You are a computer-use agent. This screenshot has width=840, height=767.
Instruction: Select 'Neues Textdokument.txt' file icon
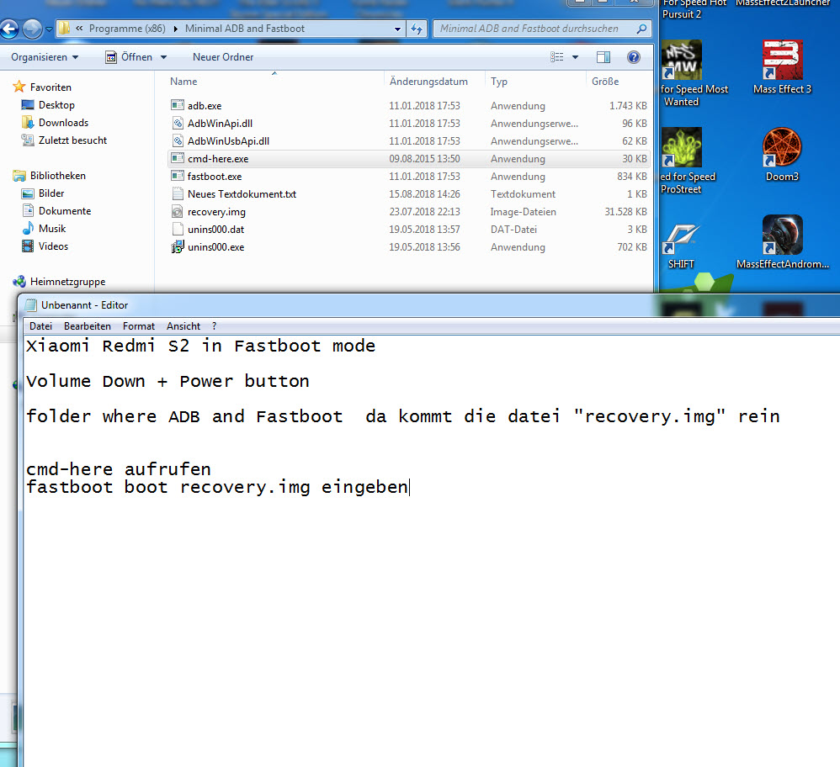click(178, 193)
